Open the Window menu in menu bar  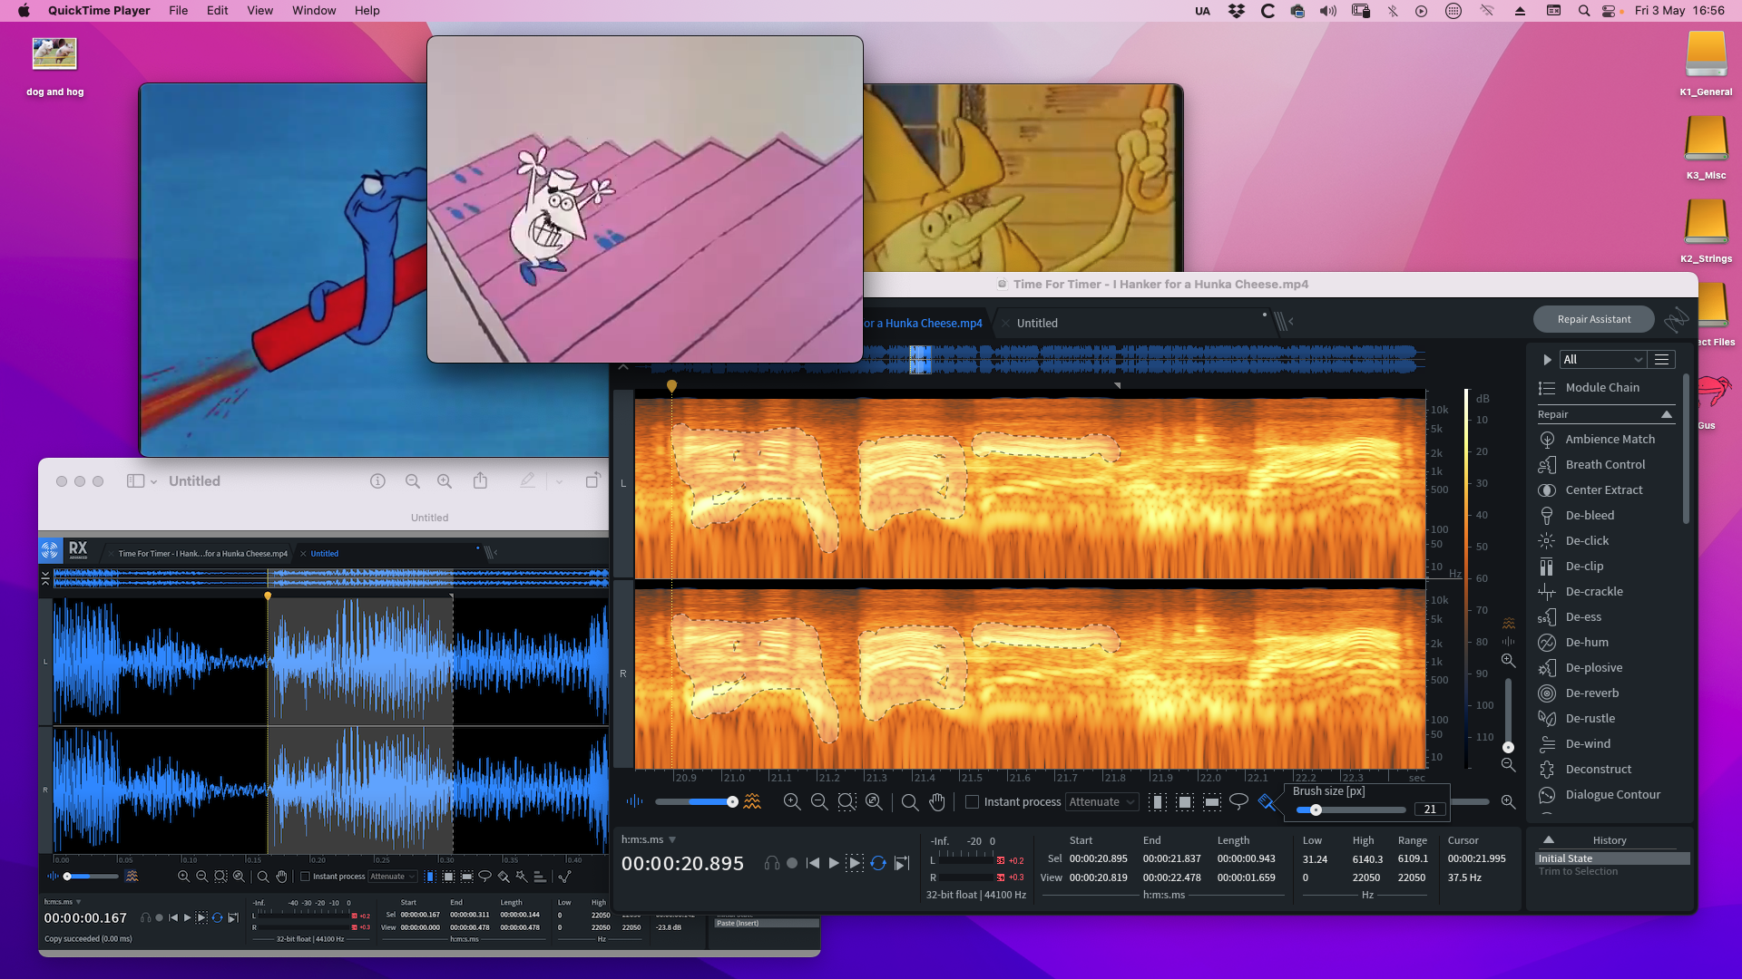pos(314,11)
